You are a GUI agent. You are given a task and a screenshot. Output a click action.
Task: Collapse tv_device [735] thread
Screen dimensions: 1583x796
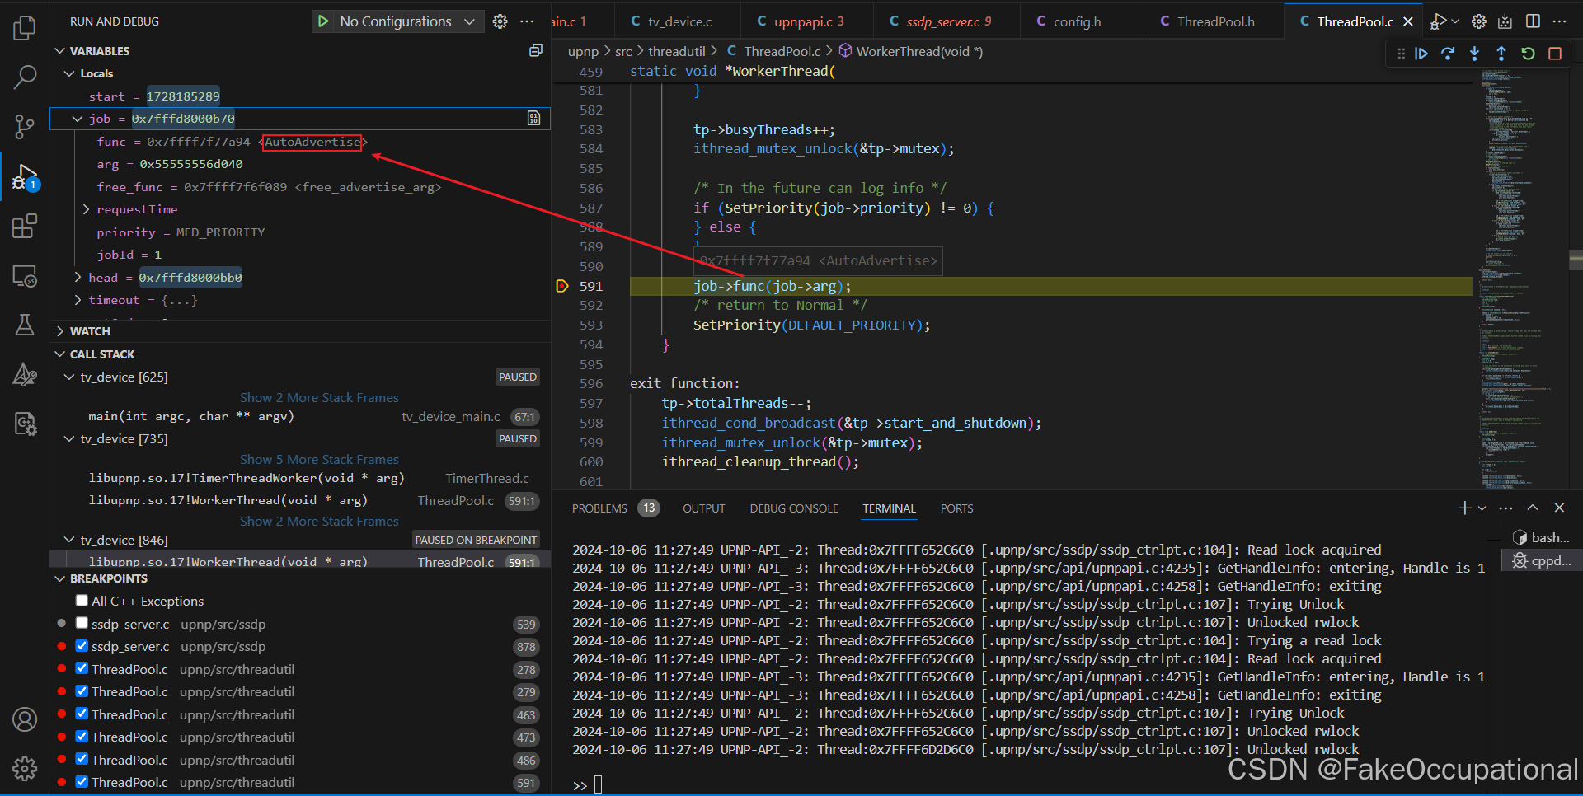click(x=70, y=438)
